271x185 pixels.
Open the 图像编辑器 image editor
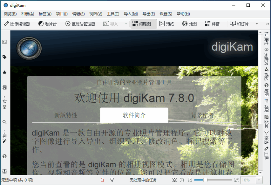pyautogui.click(x=17, y=24)
